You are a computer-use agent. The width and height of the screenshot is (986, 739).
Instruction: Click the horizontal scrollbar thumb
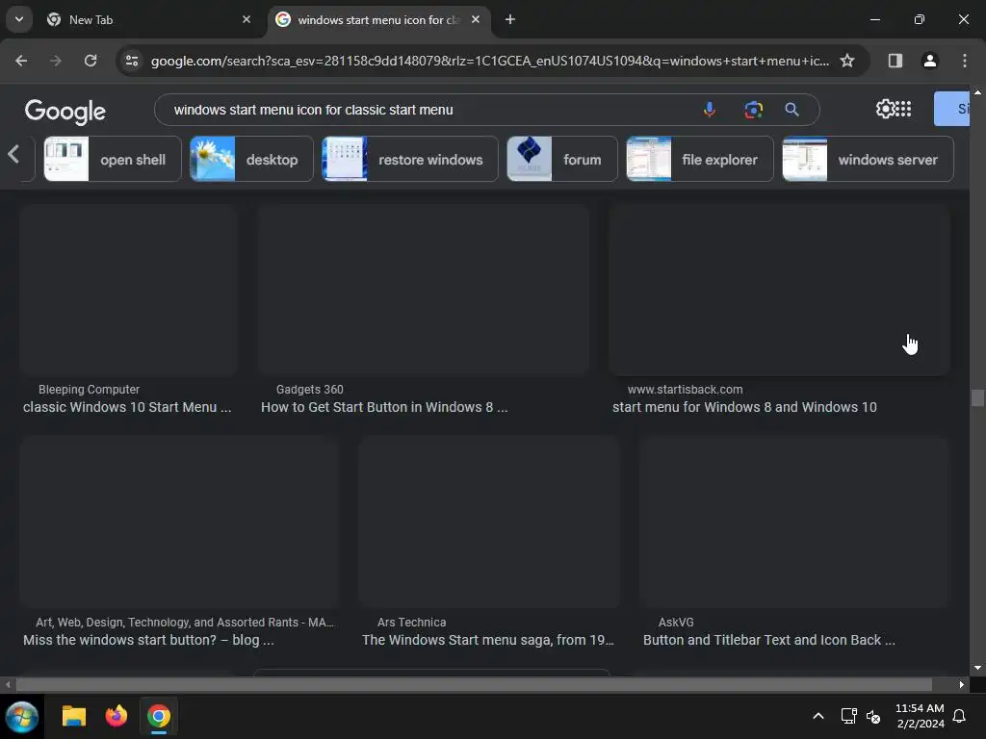click(x=474, y=684)
